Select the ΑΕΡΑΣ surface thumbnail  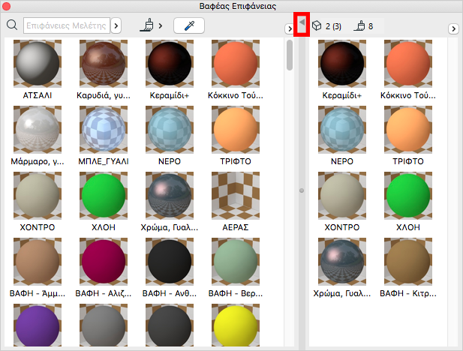click(x=236, y=196)
